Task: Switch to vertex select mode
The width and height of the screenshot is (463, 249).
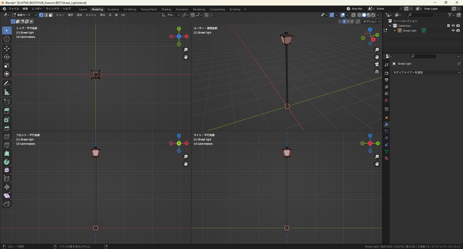Action: pyautogui.click(x=41, y=15)
